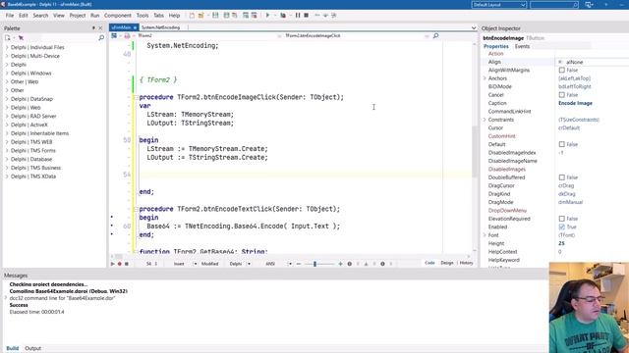Image resolution: width=629 pixels, height=353 pixels.
Task: Toggle the Default property checkbox
Action: coord(561,144)
